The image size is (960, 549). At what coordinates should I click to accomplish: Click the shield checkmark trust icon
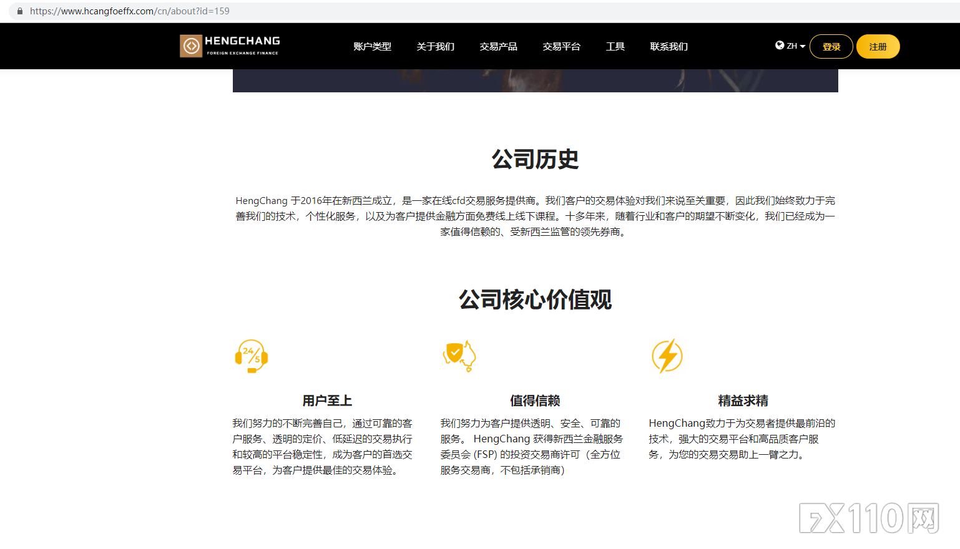[x=459, y=356]
